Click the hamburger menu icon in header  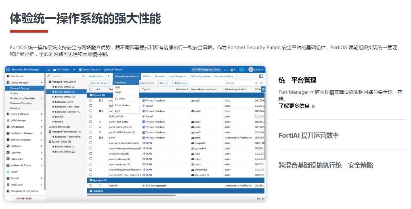[48, 70]
